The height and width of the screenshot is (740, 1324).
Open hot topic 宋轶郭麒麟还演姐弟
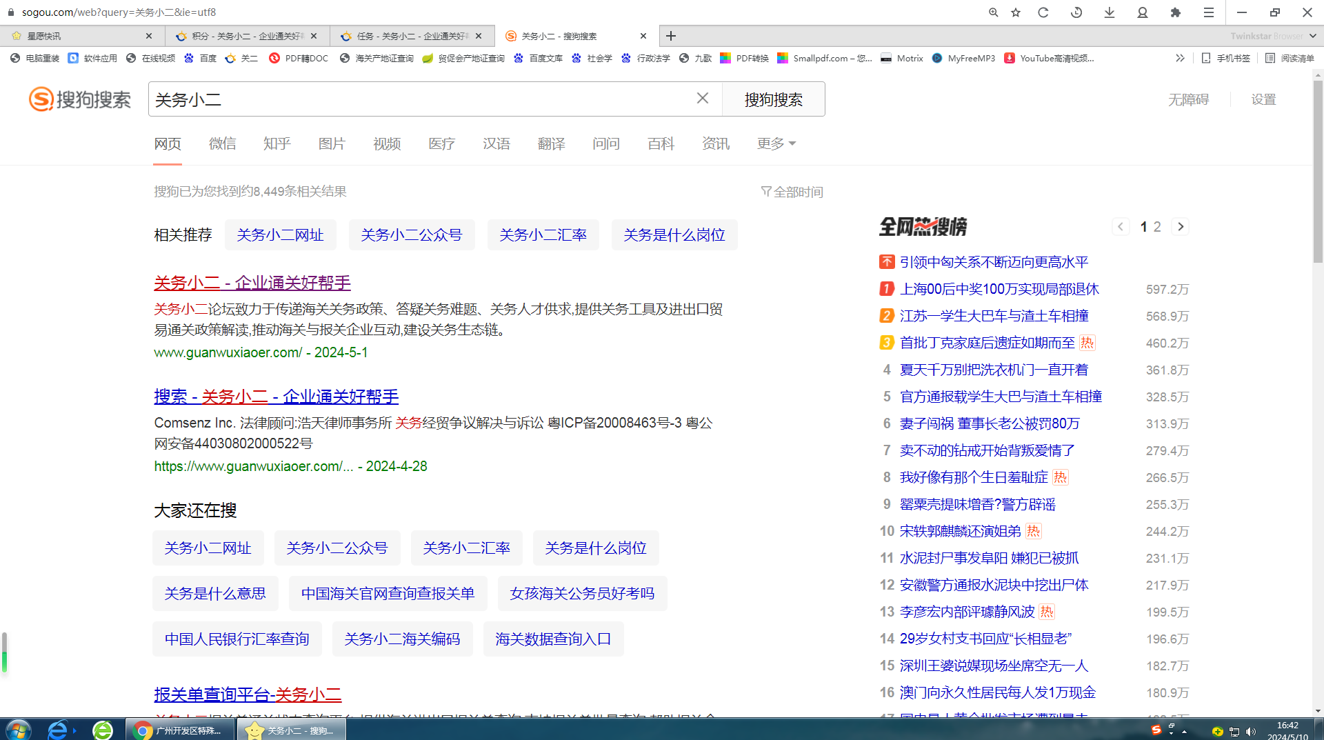point(960,531)
